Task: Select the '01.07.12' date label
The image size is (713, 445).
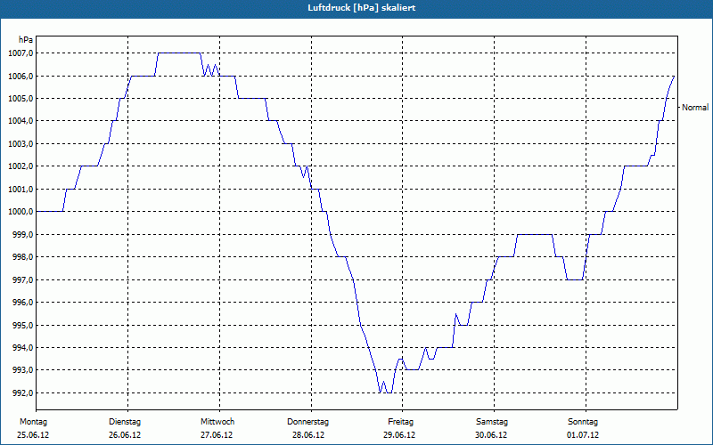Action: click(x=583, y=435)
